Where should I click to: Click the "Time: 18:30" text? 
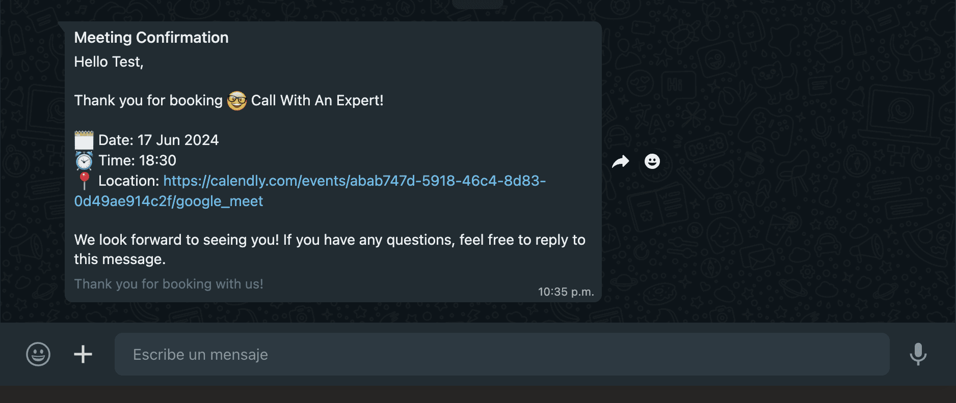pyautogui.click(x=138, y=161)
